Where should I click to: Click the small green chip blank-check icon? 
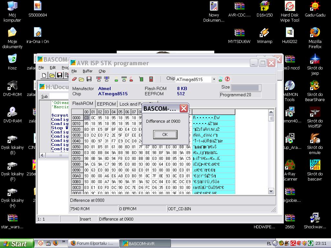(x=116, y=79)
